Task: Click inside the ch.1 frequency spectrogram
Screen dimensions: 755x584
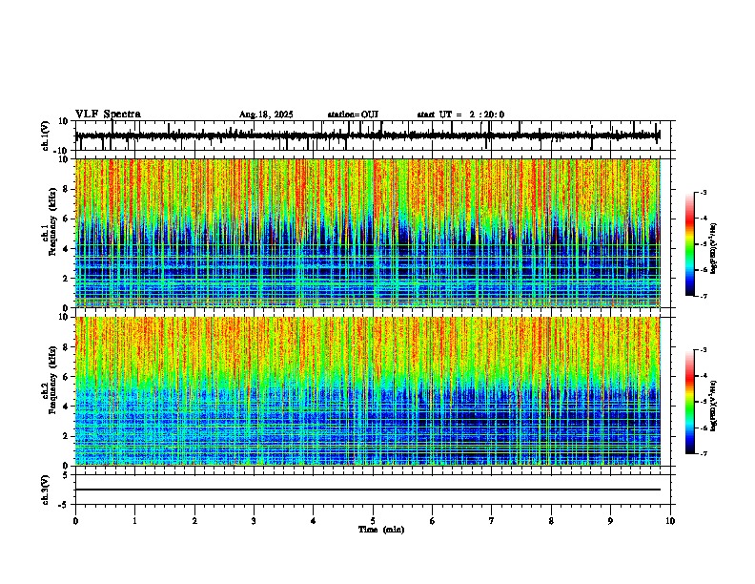Action: pos(368,233)
